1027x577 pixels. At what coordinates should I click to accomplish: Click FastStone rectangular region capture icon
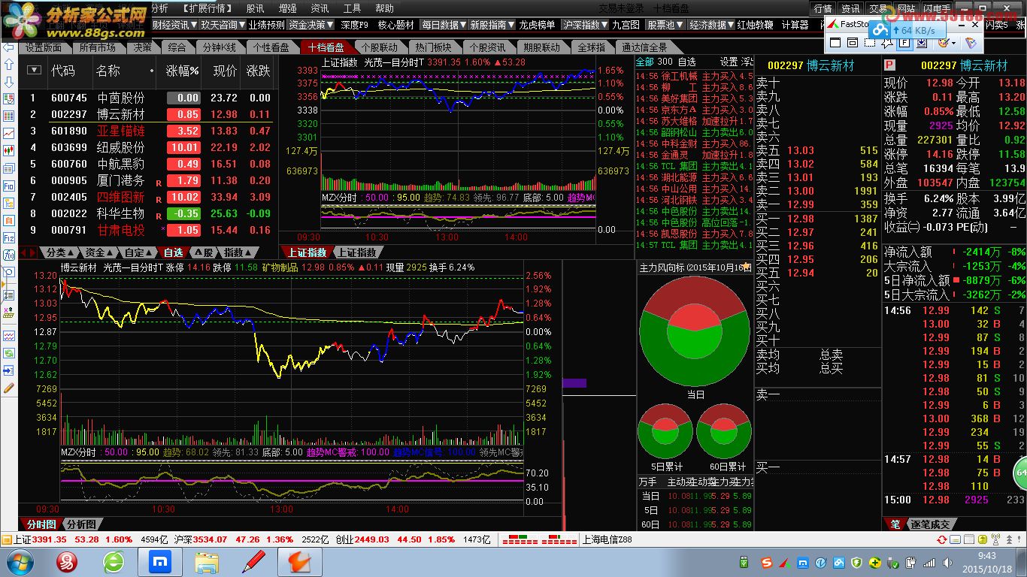pos(870,43)
